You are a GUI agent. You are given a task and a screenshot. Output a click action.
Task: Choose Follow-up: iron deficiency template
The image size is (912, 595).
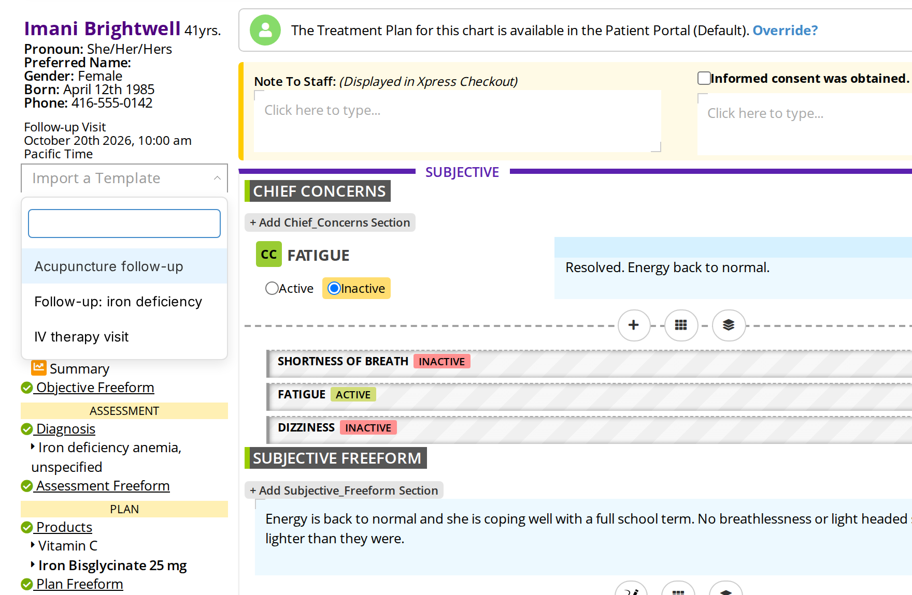pyautogui.click(x=124, y=301)
